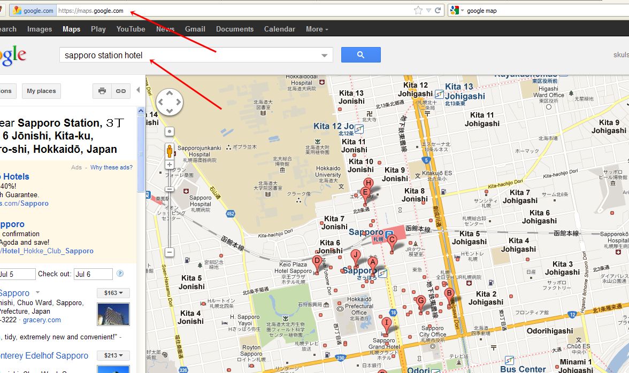Pan the map down with the south arrow
629x373 pixels.
click(x=169, y=111)
